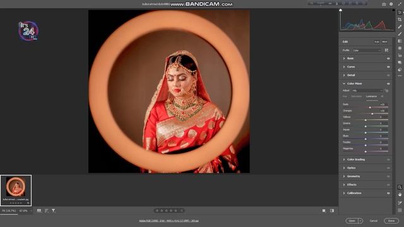Expand the Calibration panel
The height and width of the screenshot is (227, 404).
pyautogui.click(x=344, y=193)
